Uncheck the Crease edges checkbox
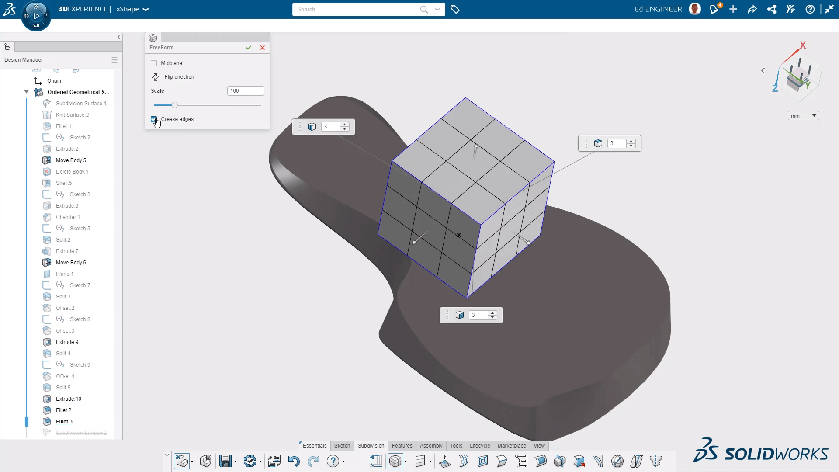This screenshot has height=472, width=839. pos(154,119)
